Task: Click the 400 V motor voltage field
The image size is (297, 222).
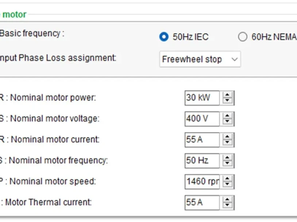Action: point(202,119)
